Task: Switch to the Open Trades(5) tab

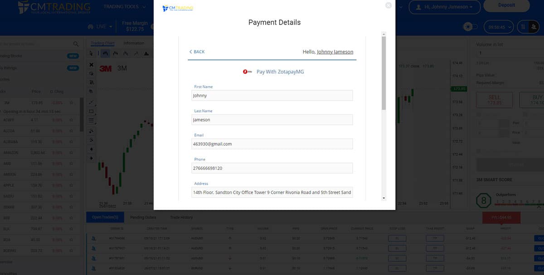Action: pos(105,217)
